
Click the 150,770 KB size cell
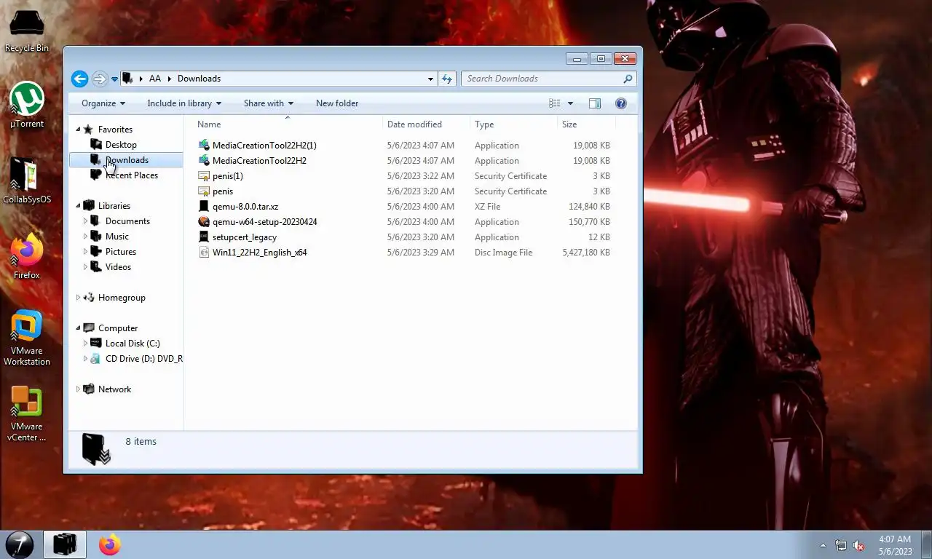(x=589, y=222)
